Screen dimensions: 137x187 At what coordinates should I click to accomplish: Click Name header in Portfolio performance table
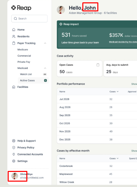coord(62,91)
